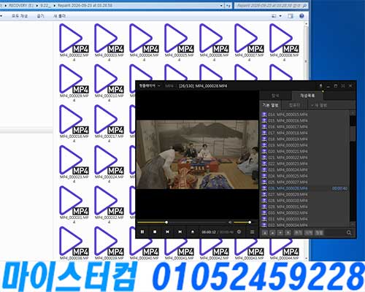Mute the player's volume speaker icon
365x292 pixels.
[x=230, y=223]
